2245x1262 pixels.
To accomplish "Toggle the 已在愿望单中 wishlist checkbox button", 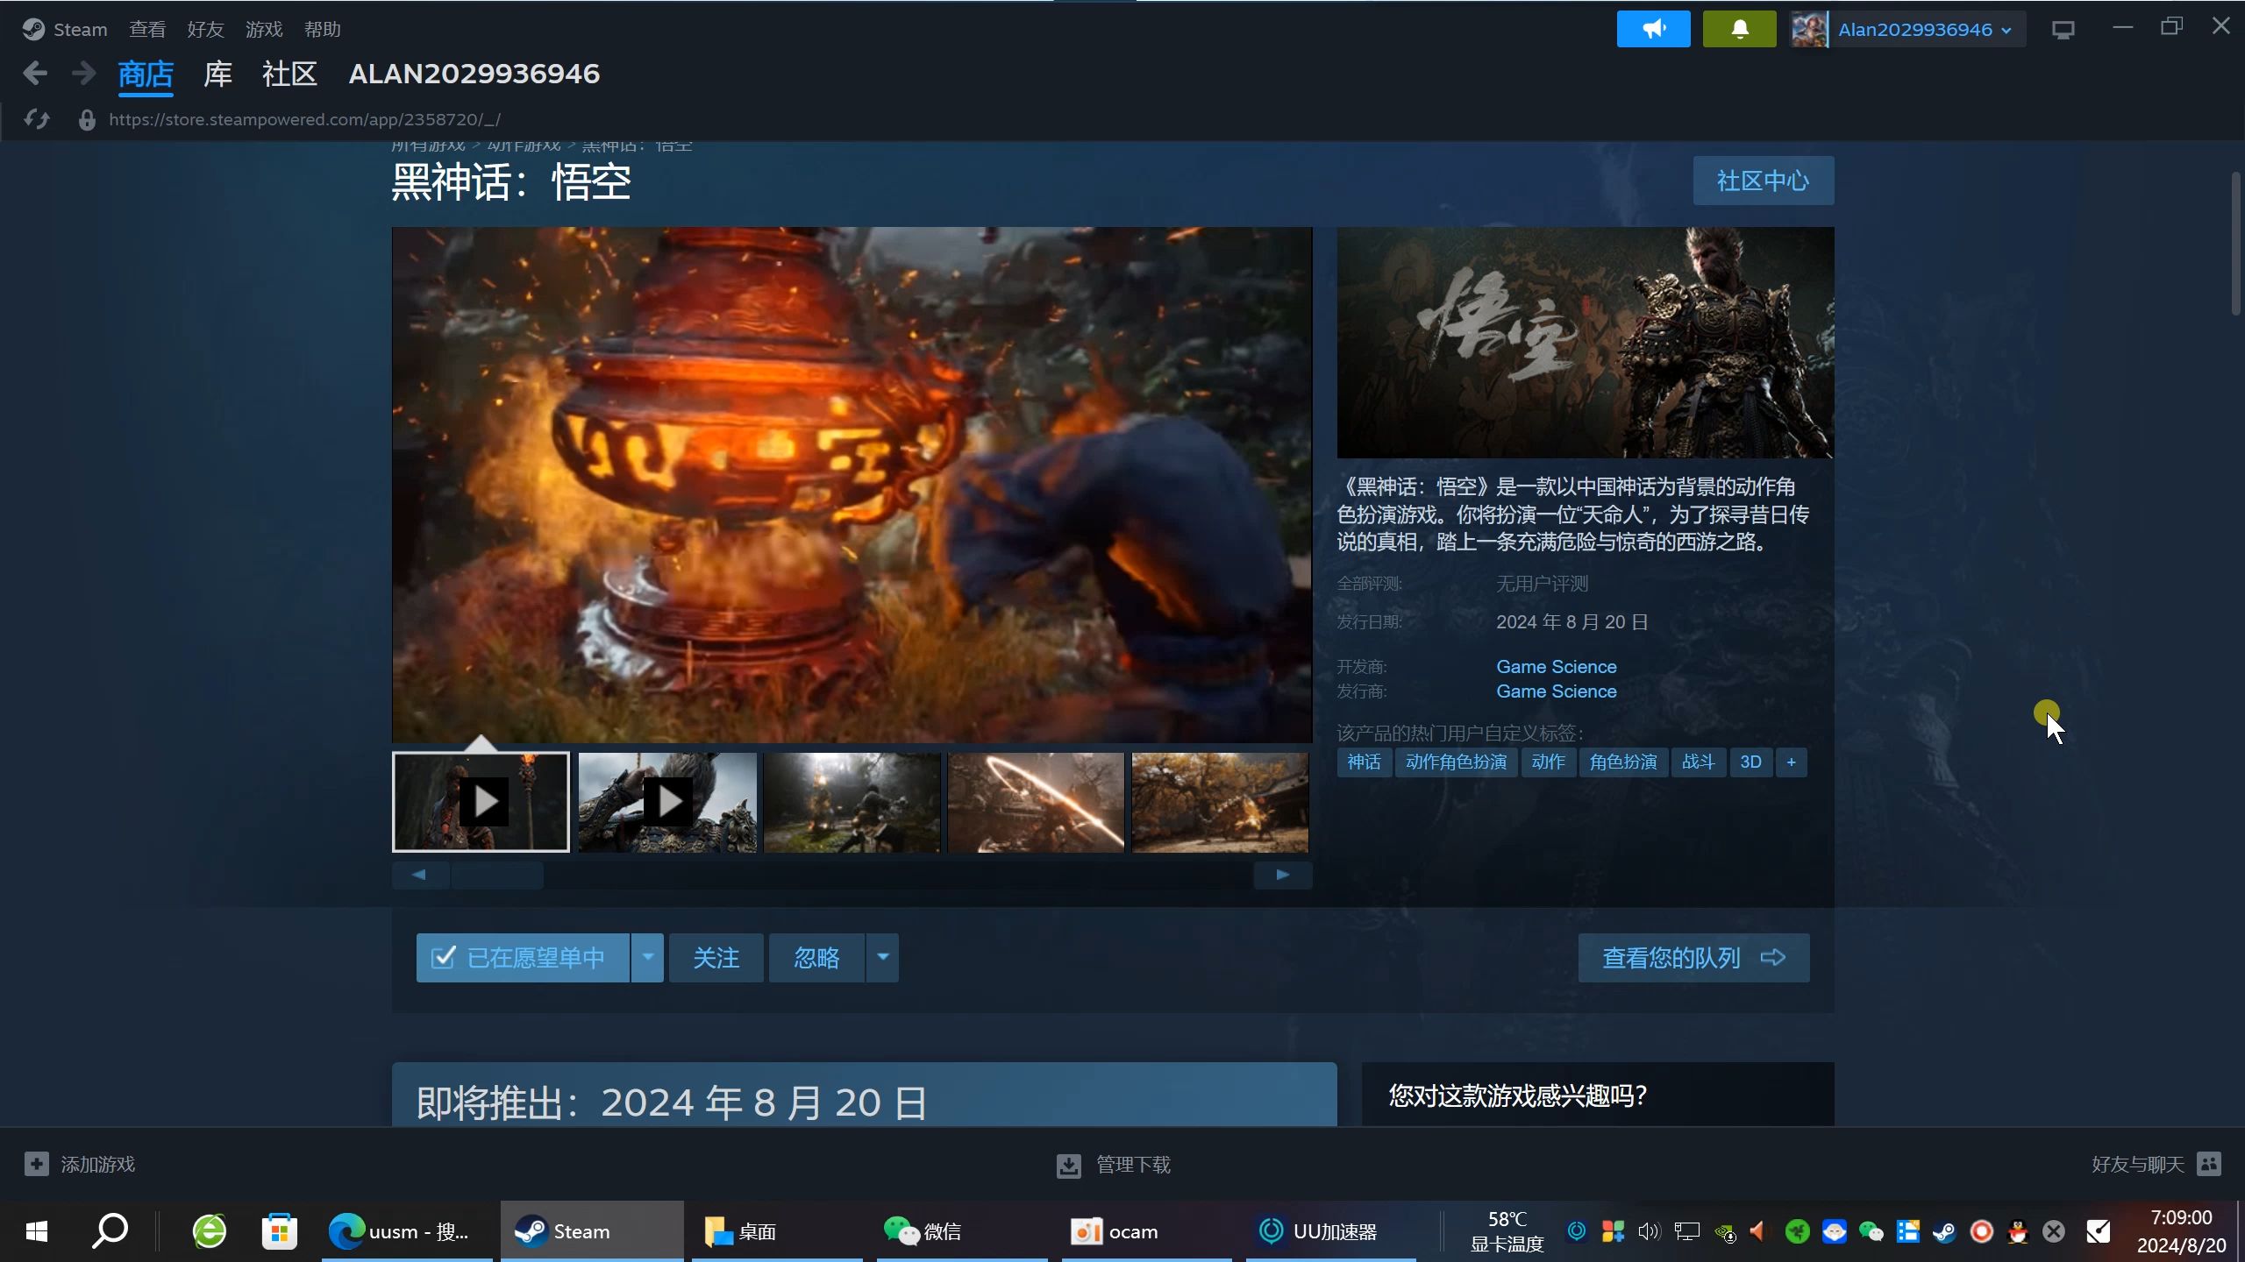I will pyautogui.click(x=523, y=958).
